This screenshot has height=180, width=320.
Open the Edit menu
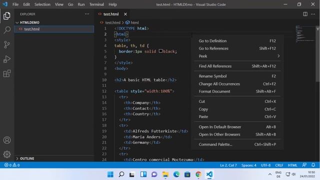(x=26, y=4)
